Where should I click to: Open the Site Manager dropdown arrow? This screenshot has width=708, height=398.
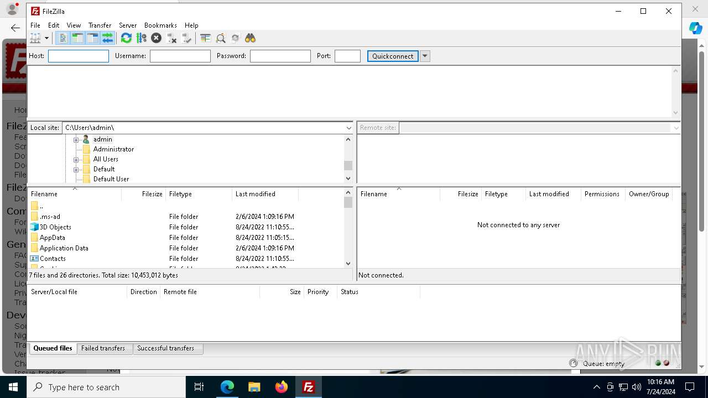46,38
